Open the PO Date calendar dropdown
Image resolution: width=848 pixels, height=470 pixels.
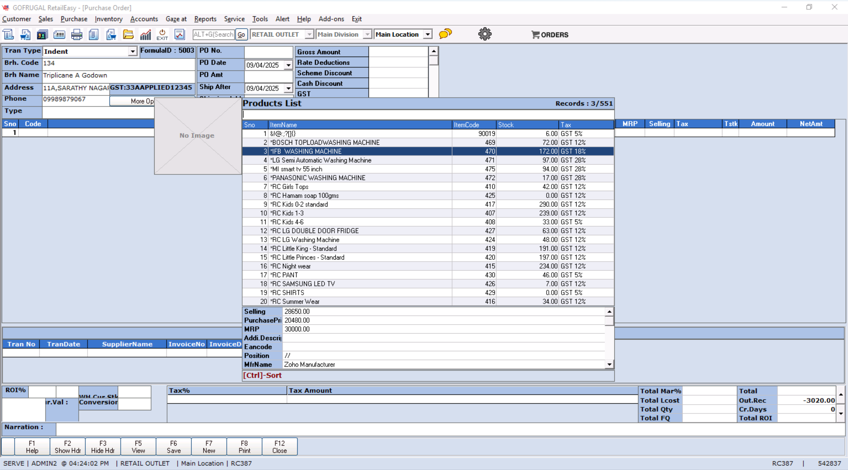[289, 65]
